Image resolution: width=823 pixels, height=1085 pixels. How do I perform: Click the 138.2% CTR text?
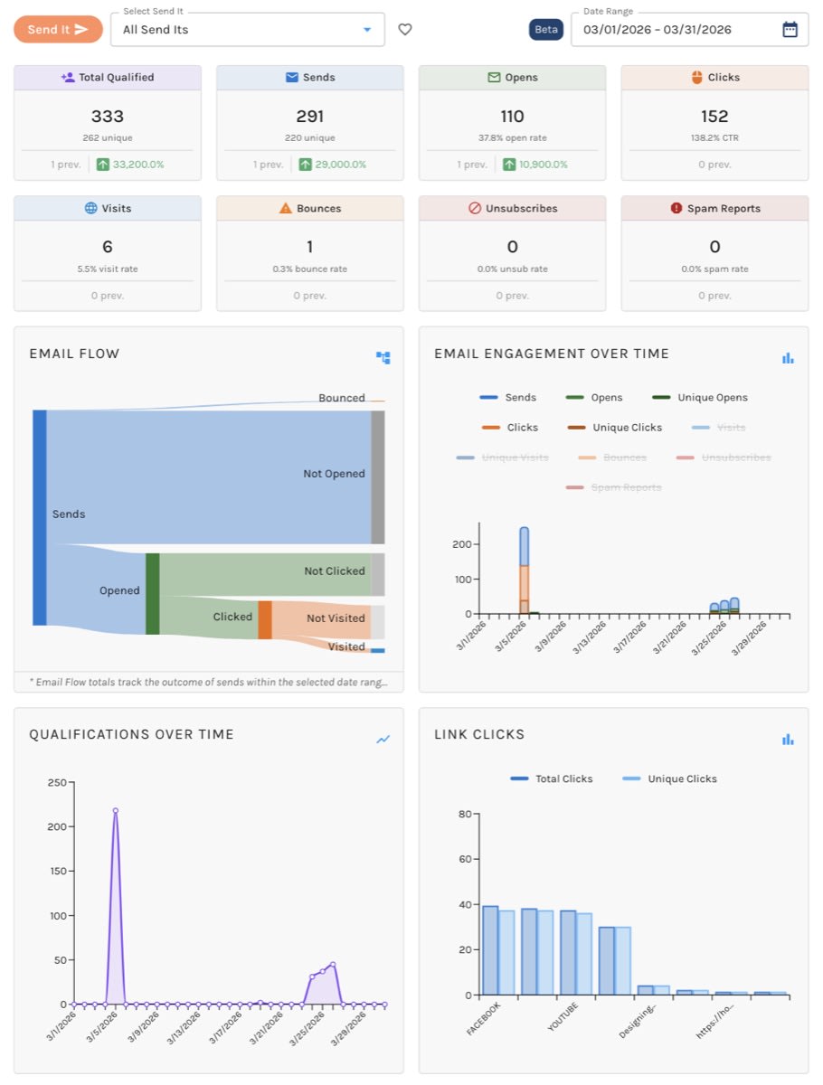coord(714,138)
